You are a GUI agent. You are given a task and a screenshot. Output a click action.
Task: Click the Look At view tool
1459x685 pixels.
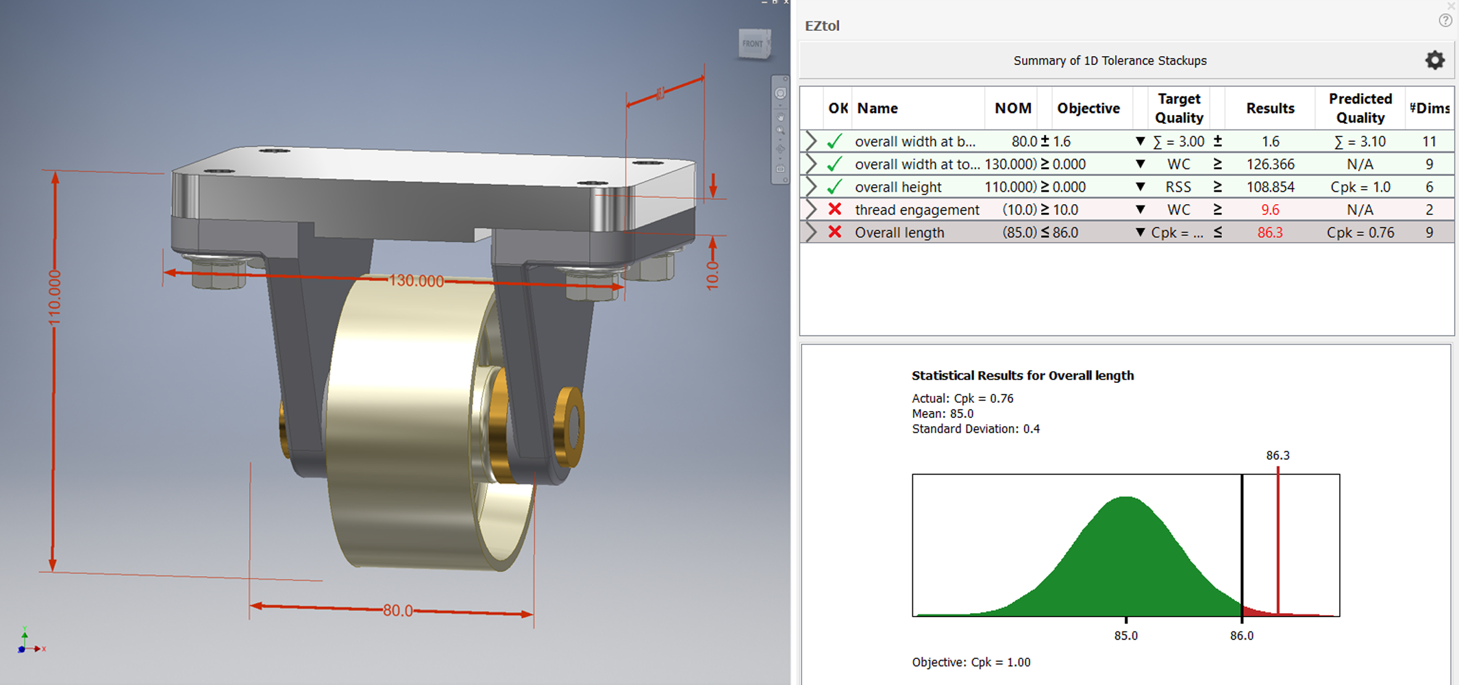point(780,169)
